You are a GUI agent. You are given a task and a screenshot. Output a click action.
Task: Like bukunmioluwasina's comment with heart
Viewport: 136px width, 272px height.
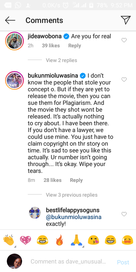(124, 79)
